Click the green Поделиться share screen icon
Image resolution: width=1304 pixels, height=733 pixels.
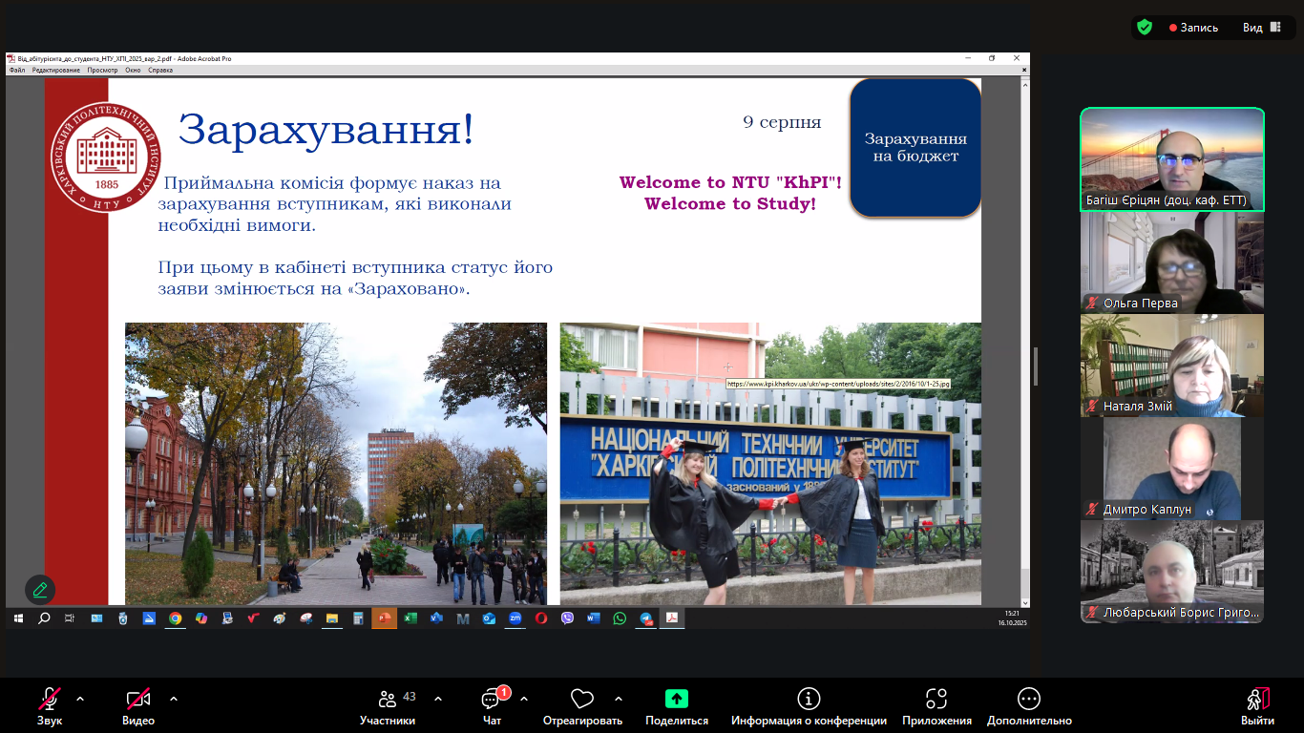click(677, 699)
